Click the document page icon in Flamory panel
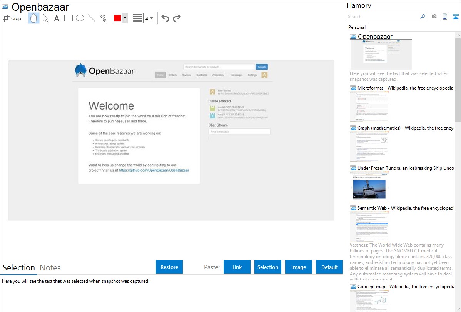461x312 pixels. click(445, 17)
